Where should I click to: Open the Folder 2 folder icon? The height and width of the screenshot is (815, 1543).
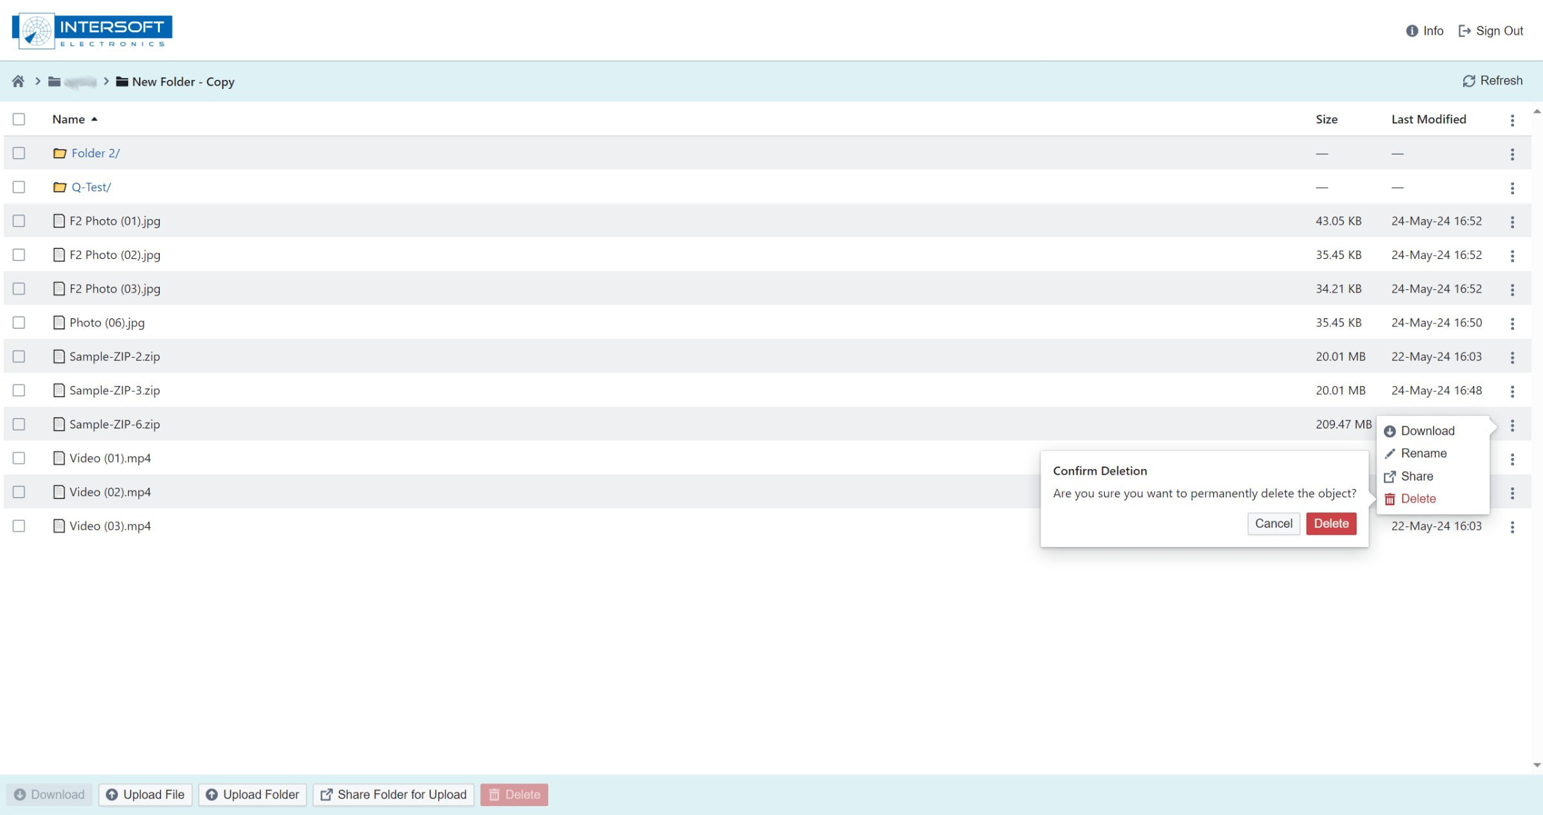60,153
